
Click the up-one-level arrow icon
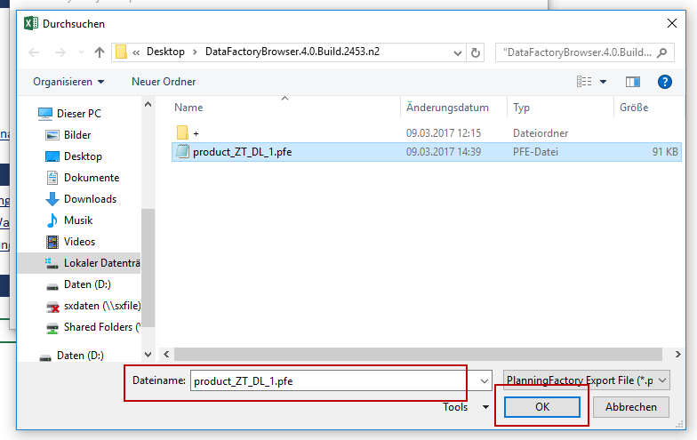(x=99, y=52)
